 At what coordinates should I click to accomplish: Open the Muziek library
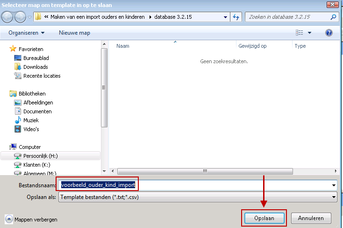[32, 120]
